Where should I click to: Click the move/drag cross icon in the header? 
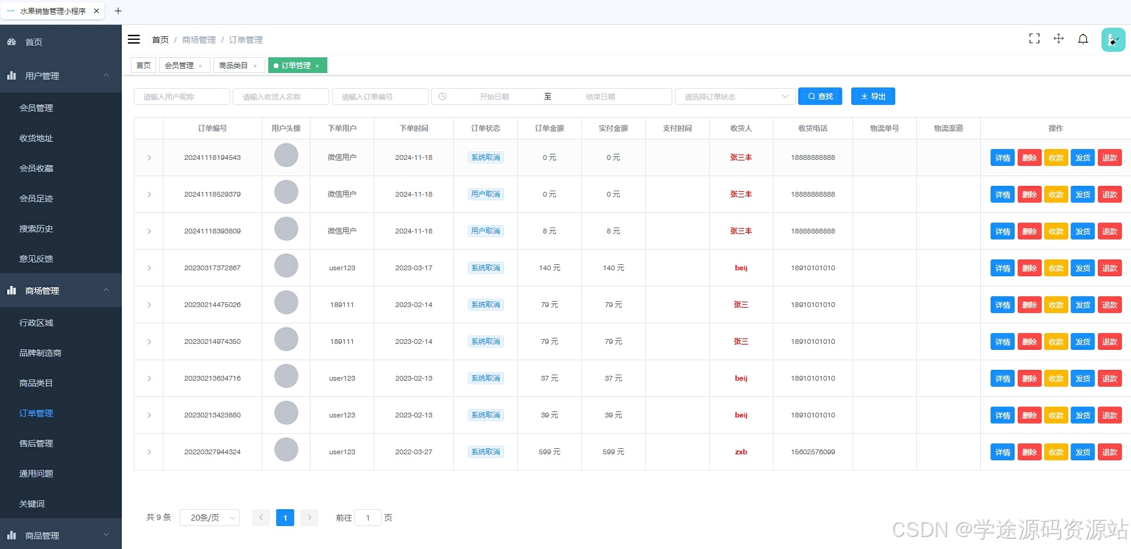1059,39
